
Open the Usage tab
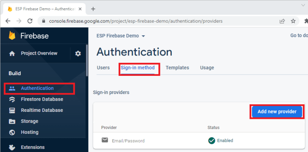click(x=207, y=68)
